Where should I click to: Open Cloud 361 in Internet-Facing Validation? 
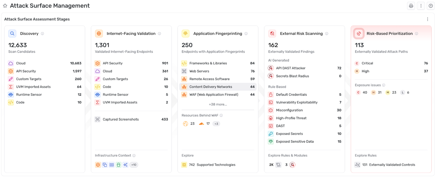(131, 71)
